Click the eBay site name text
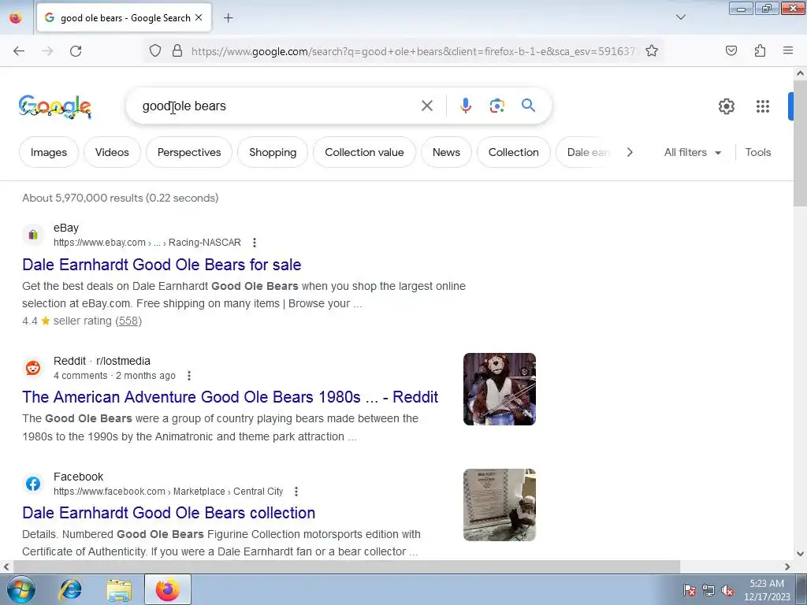The height and width of the screenshot is (605, 807). tap(66, 228)
